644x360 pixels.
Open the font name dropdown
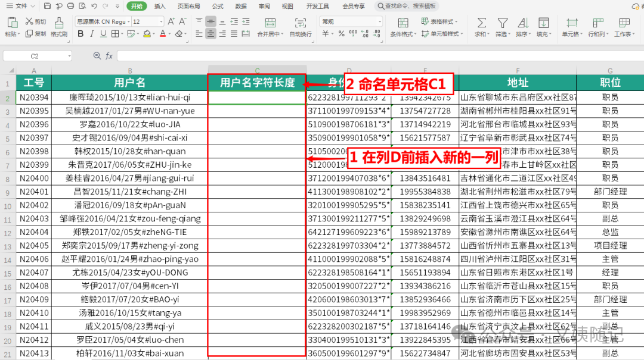click(x=129, y=22)
